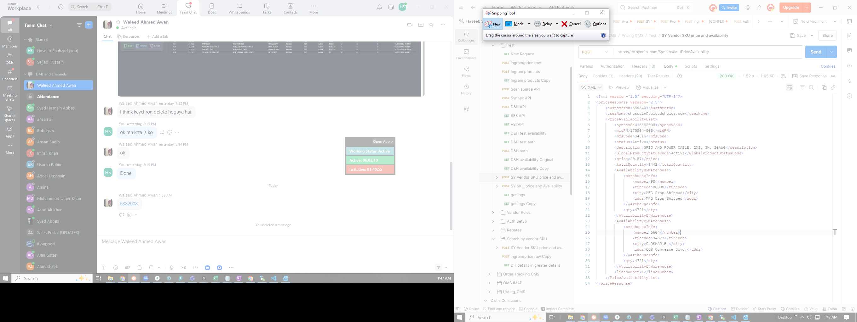The image size is (857, 322).
Task: Click Snipping Tool help icon
Action: click(603, 35)
